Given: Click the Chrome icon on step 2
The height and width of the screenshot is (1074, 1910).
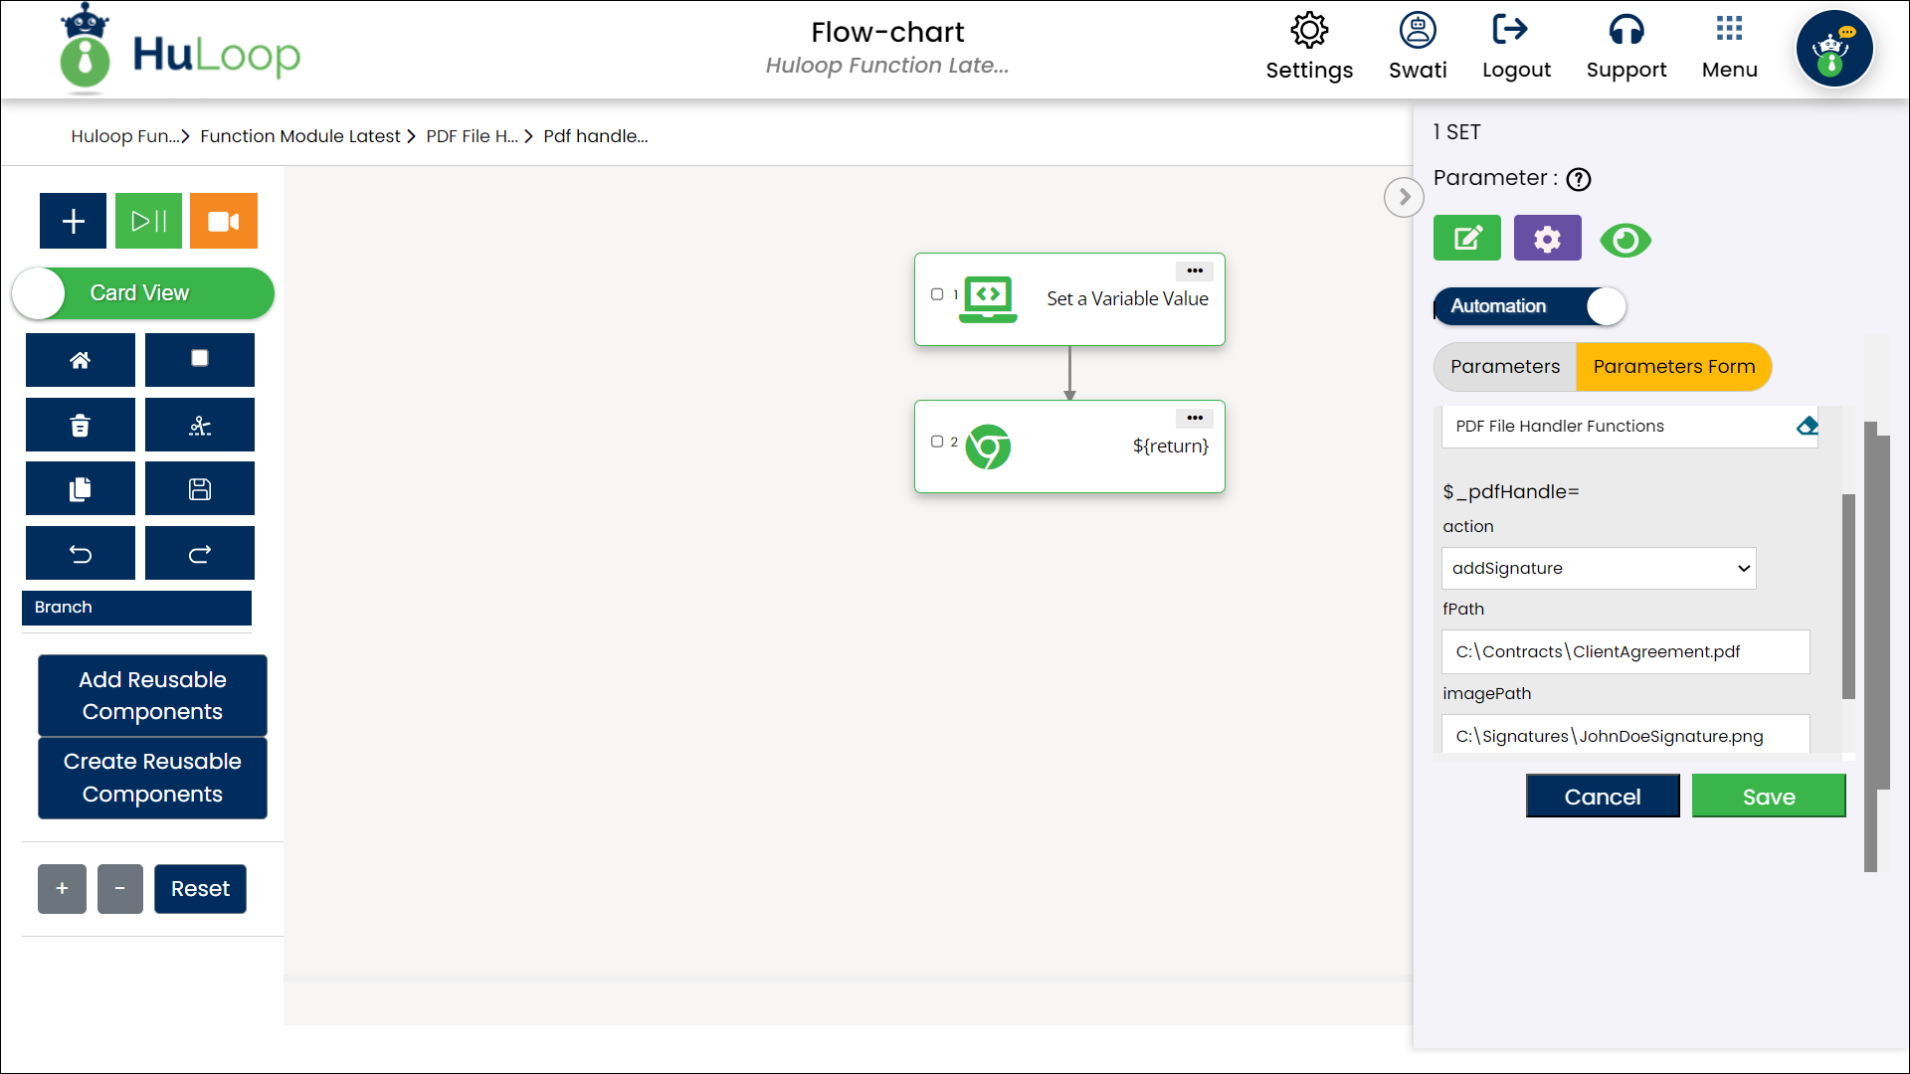Looking at the screenshot, I should 988,447.
